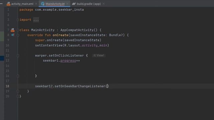Click the folded import ellipsis placeholder
This screenshot has height=120, width=214.
[x=36, y=20]
